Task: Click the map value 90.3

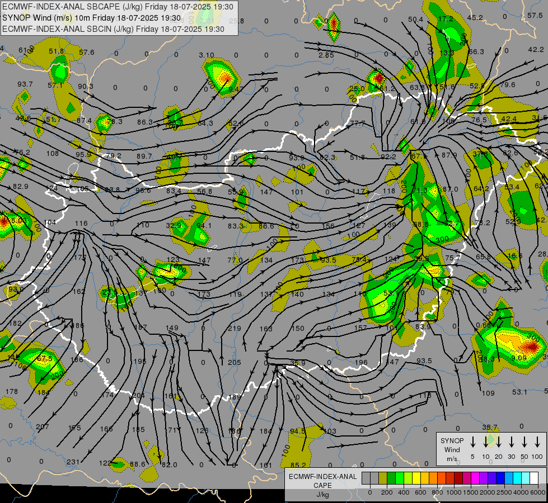Action: click(86, 87)
